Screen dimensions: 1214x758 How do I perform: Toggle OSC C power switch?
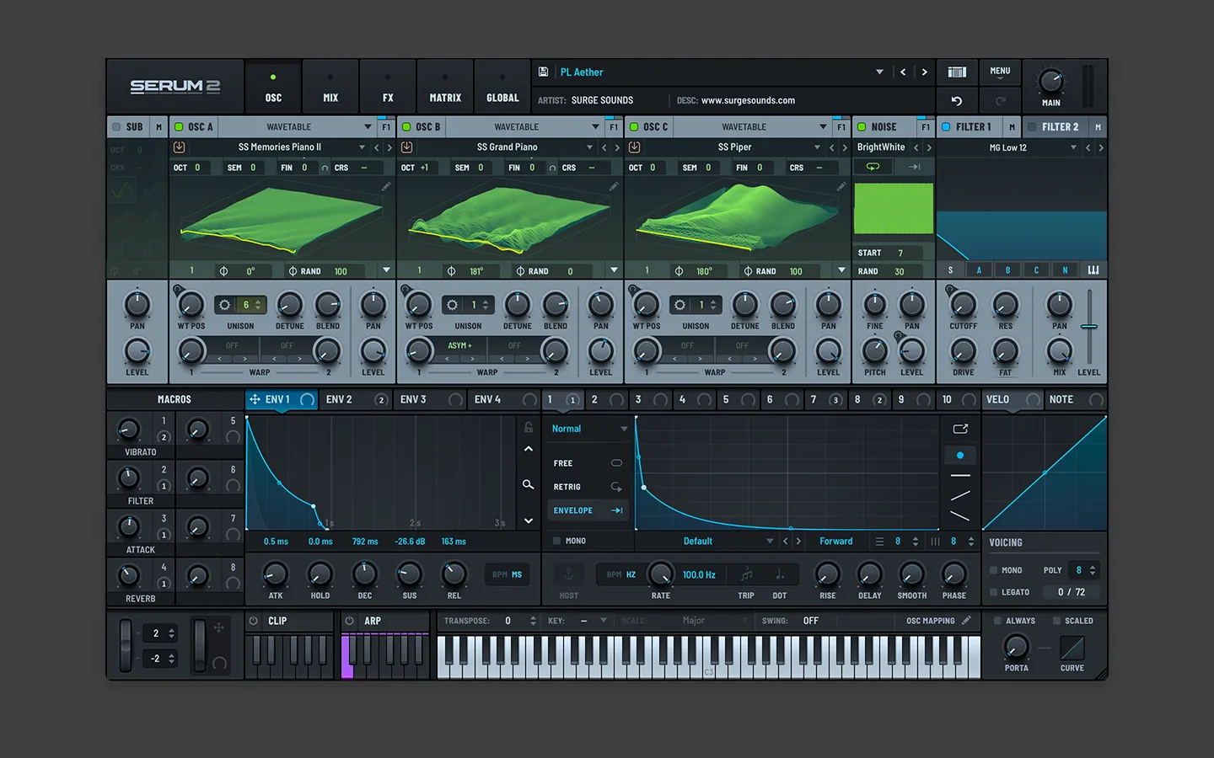point(634,127)
